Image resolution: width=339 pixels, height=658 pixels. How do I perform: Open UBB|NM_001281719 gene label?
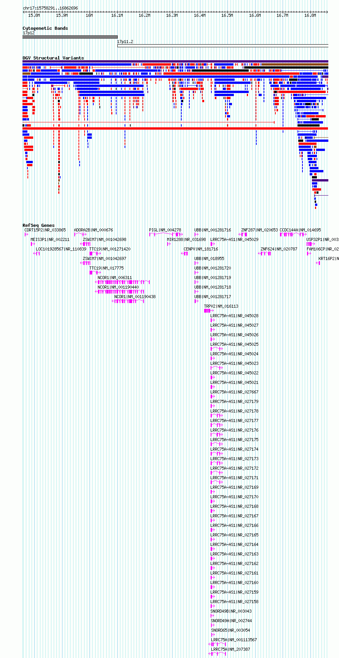pos(213,278)
